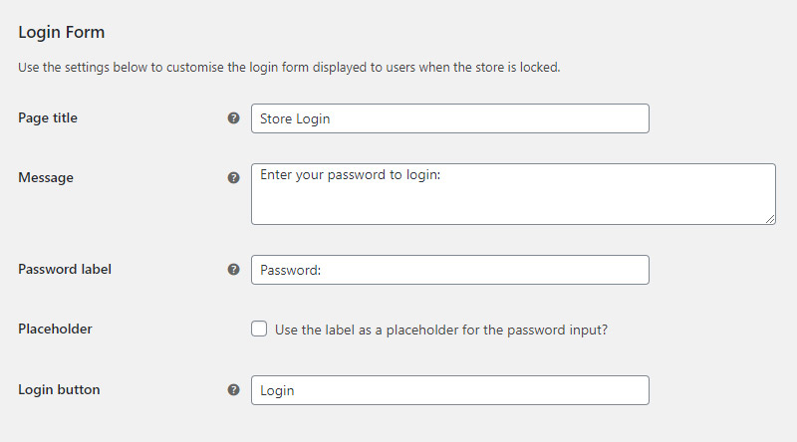
Task: Click the login form settings description text
Action: [x=289, y=67]
